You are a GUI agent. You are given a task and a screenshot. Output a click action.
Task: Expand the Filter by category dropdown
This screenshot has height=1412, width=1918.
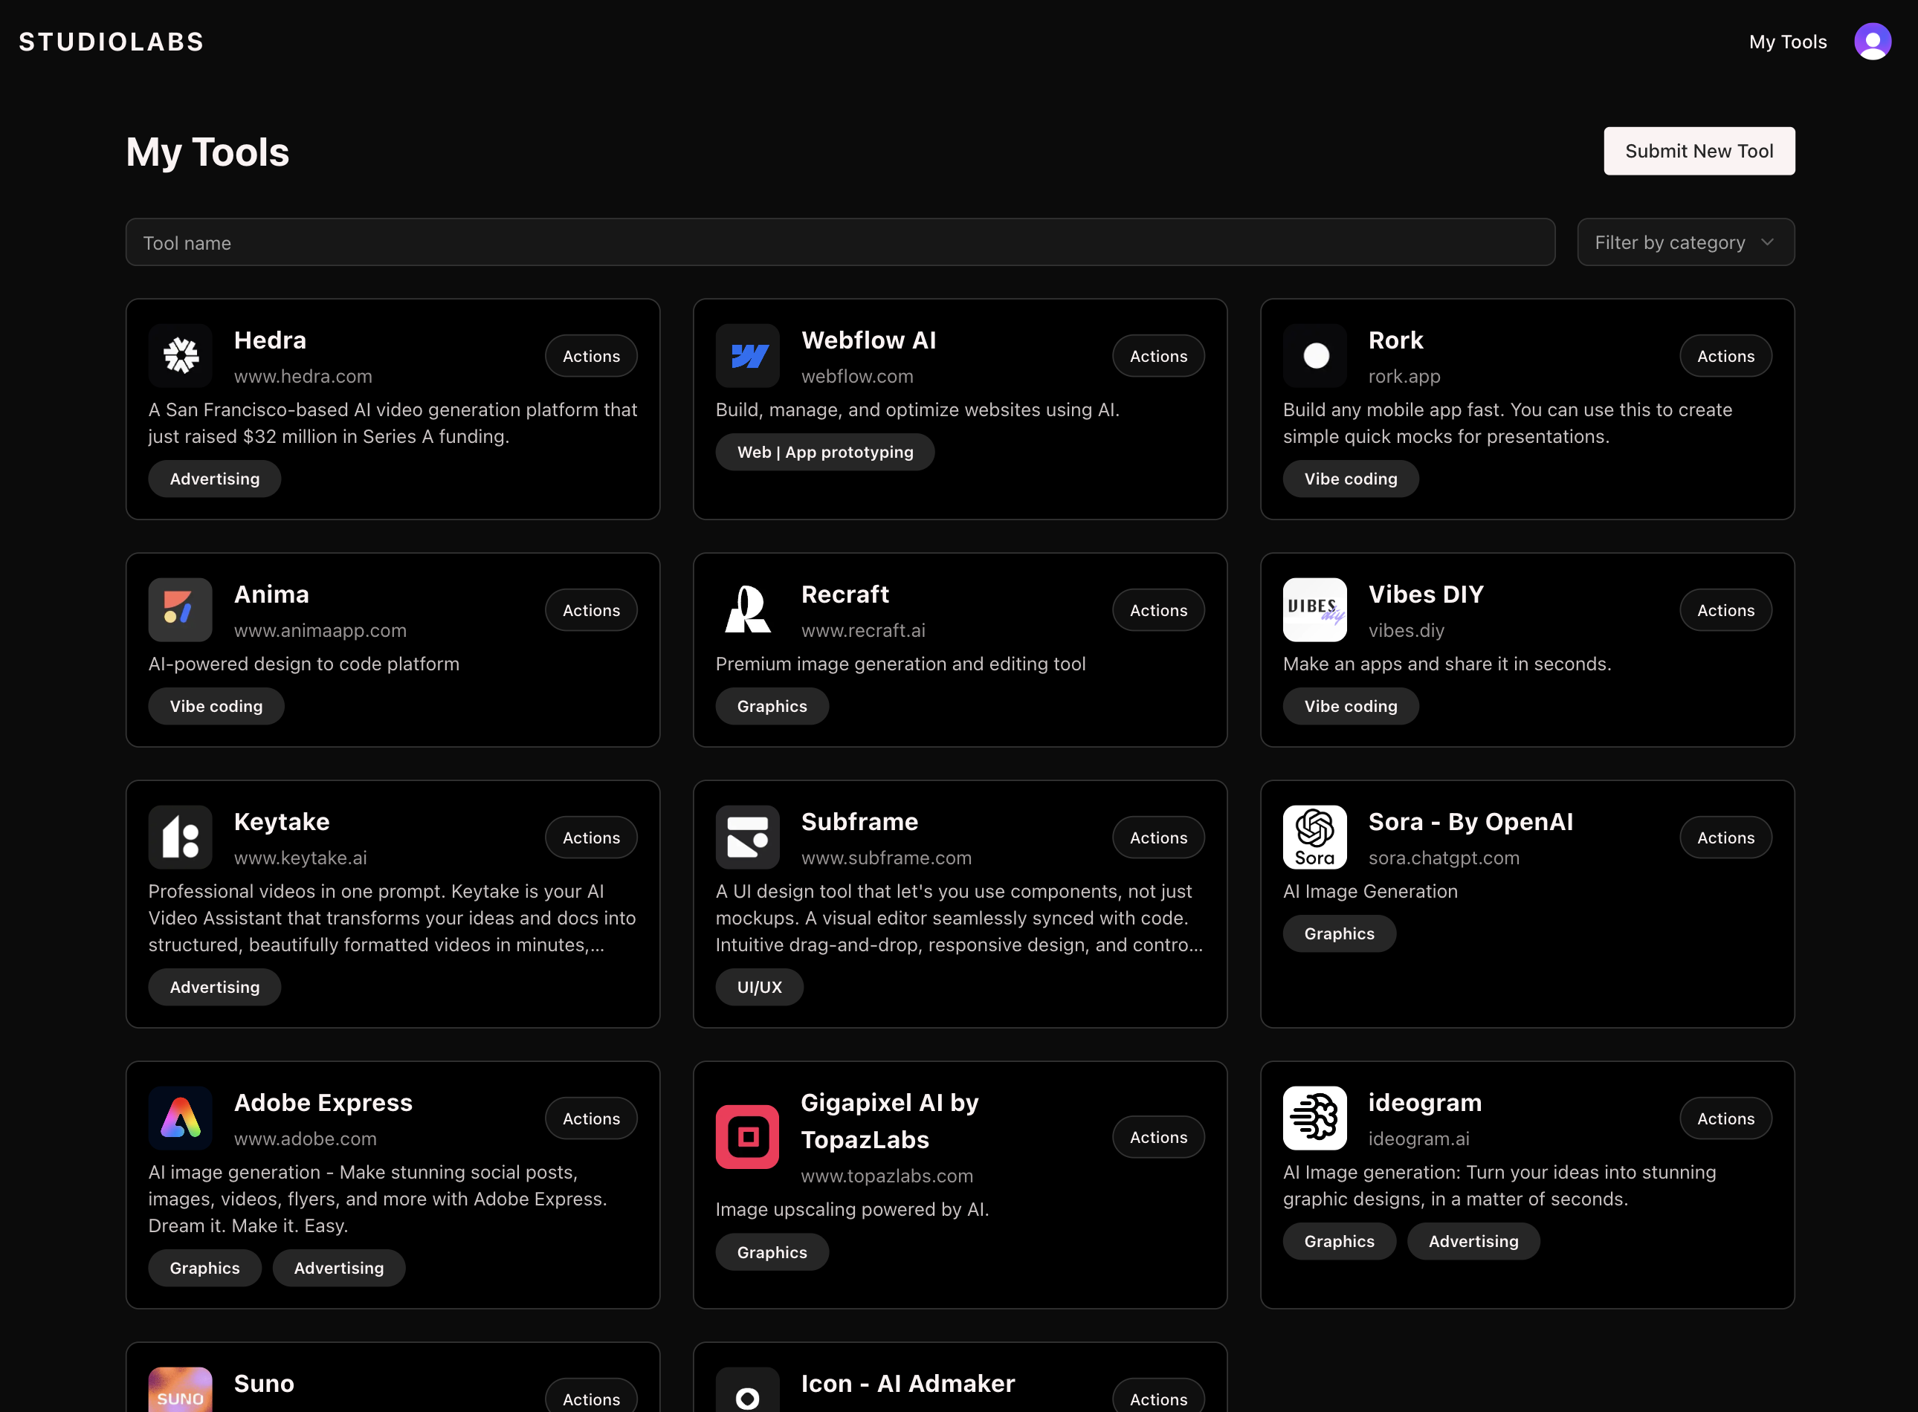1685,243
